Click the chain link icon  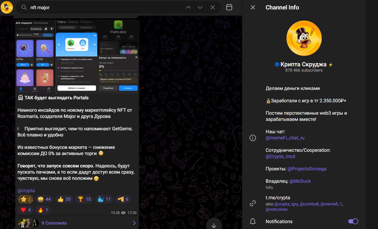253,203
